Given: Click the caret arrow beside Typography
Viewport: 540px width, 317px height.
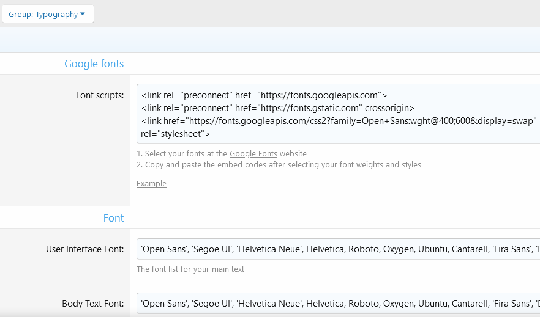Looking at the screenshot, I should [83, 14].
